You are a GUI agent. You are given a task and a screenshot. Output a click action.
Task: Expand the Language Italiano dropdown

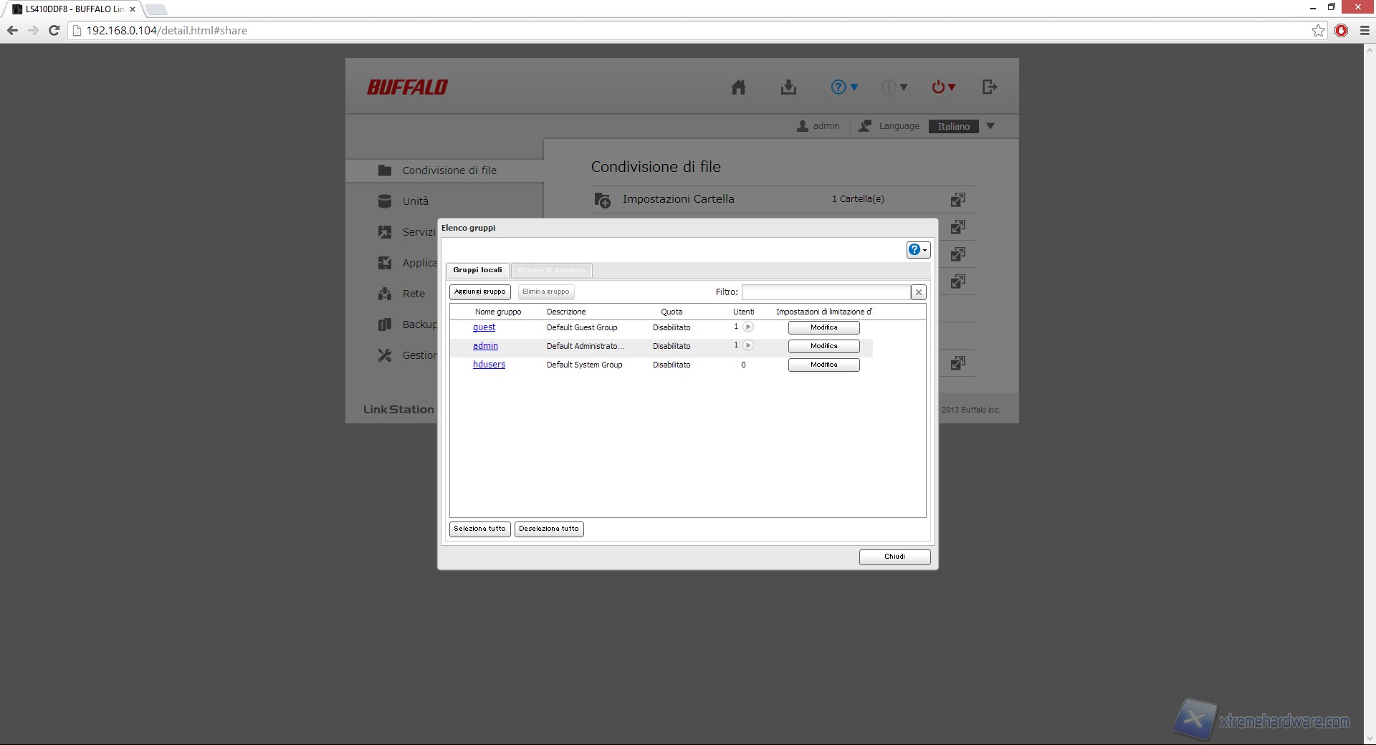coord(990,126)
